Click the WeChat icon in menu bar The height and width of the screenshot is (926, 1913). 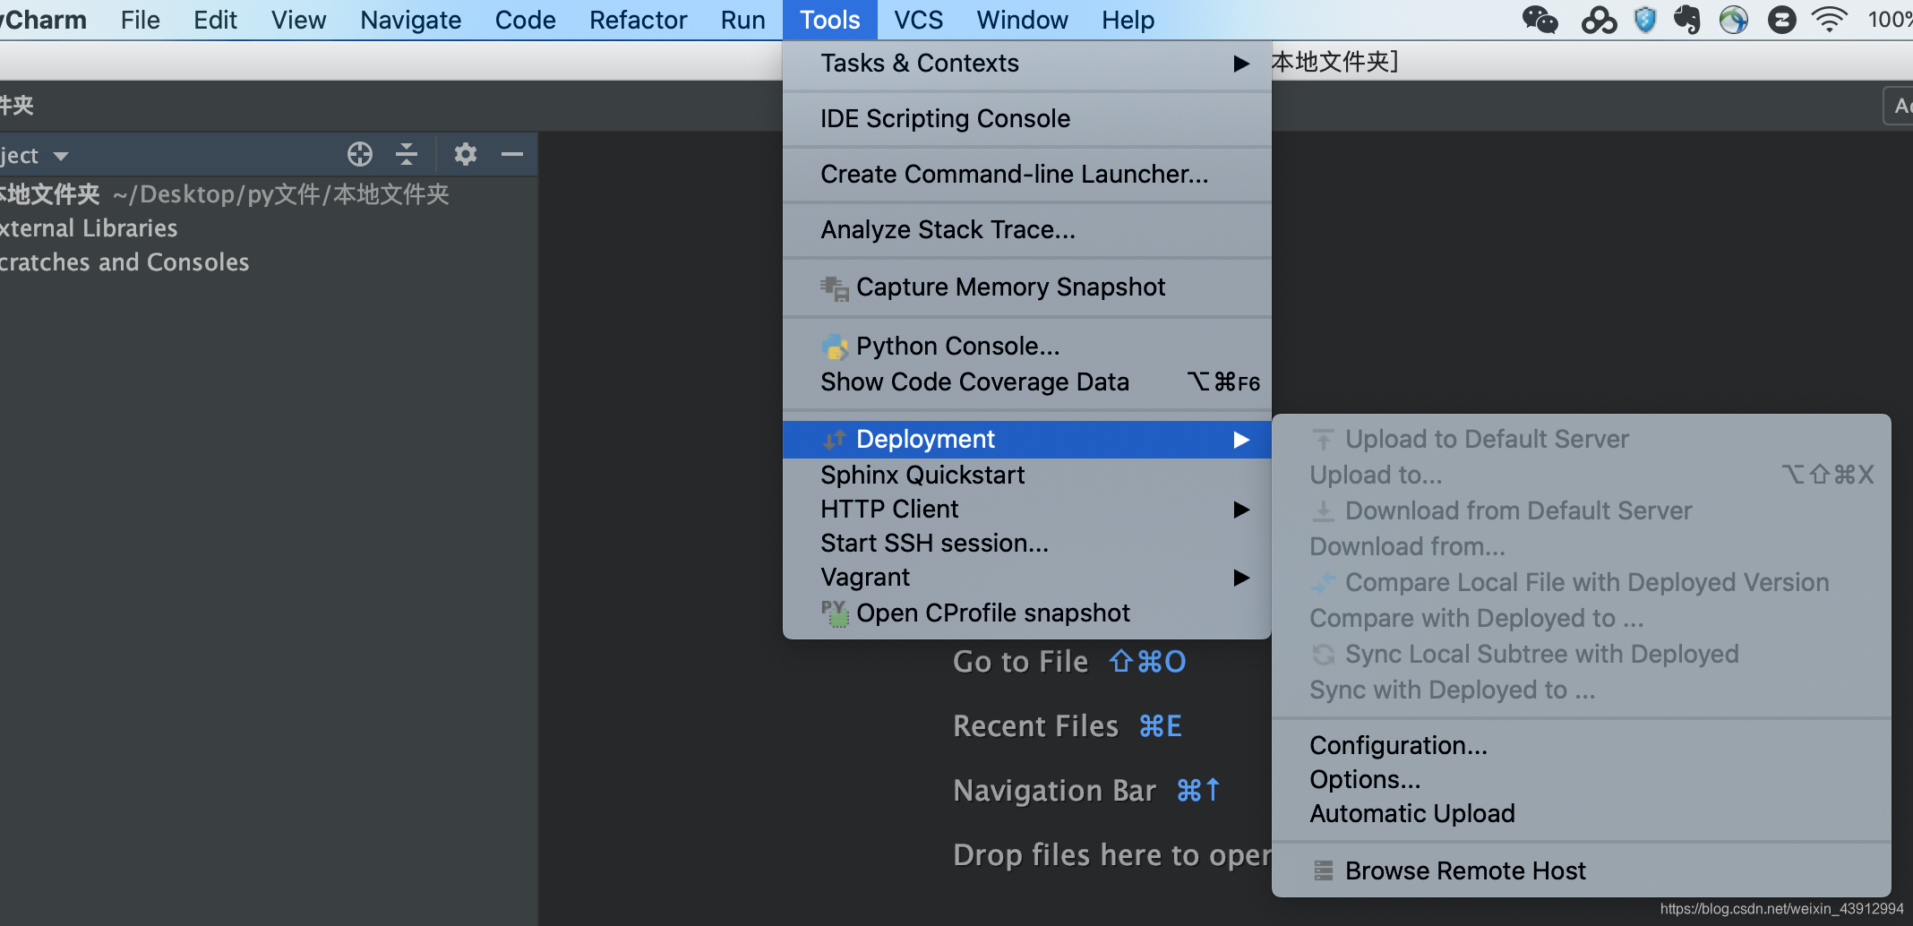(1540, 20)
